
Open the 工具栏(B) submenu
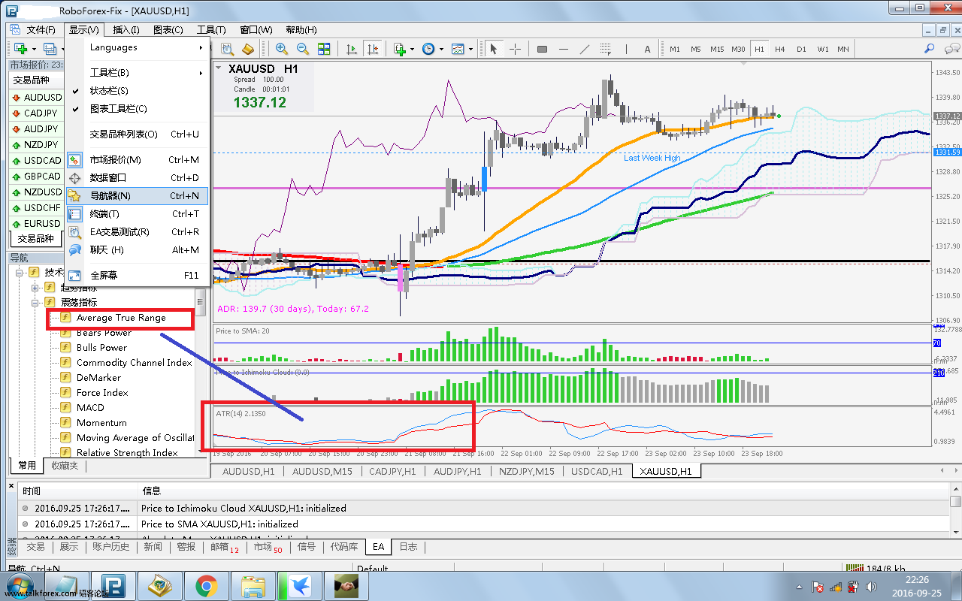pos(137,73)
